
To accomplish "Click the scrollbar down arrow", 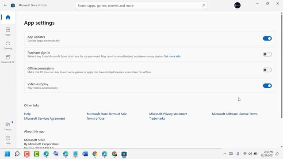I will click(x=282, y=147).
